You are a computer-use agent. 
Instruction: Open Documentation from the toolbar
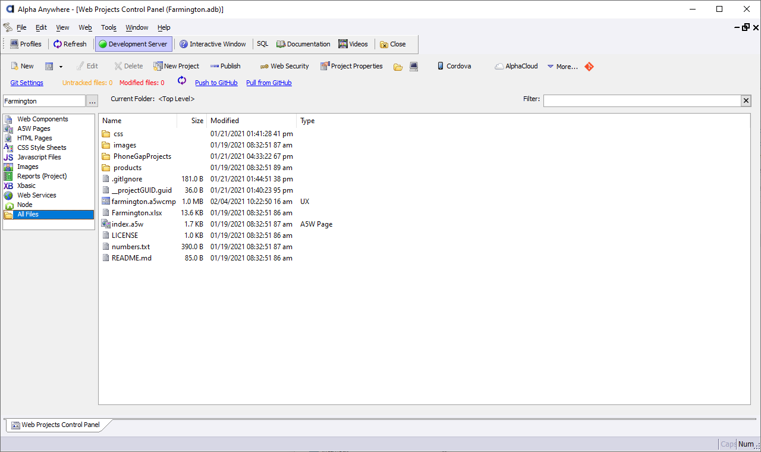click(304, 44)
